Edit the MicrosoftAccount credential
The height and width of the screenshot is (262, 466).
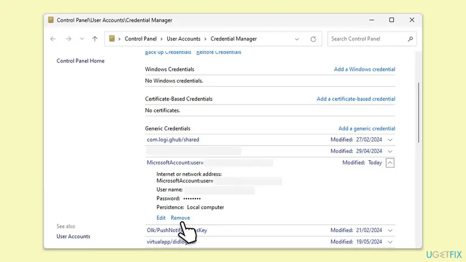[161, 218]
